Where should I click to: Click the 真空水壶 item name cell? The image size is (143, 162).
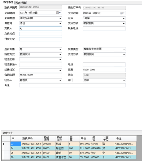coord(62,157)
